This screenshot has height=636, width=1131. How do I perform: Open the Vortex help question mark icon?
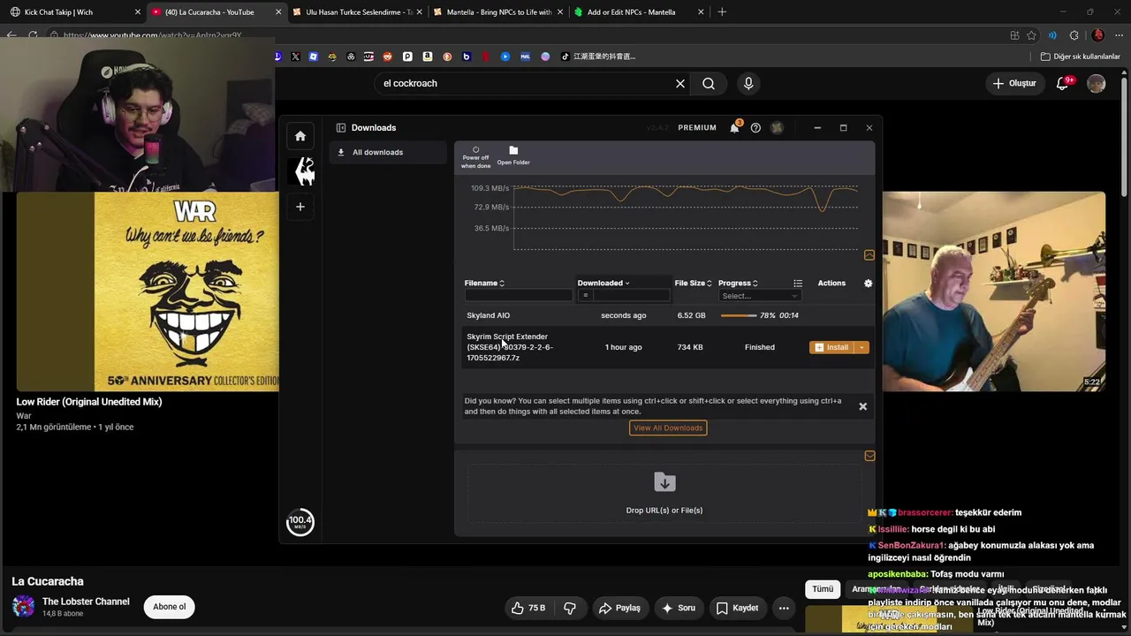point(755,128)
